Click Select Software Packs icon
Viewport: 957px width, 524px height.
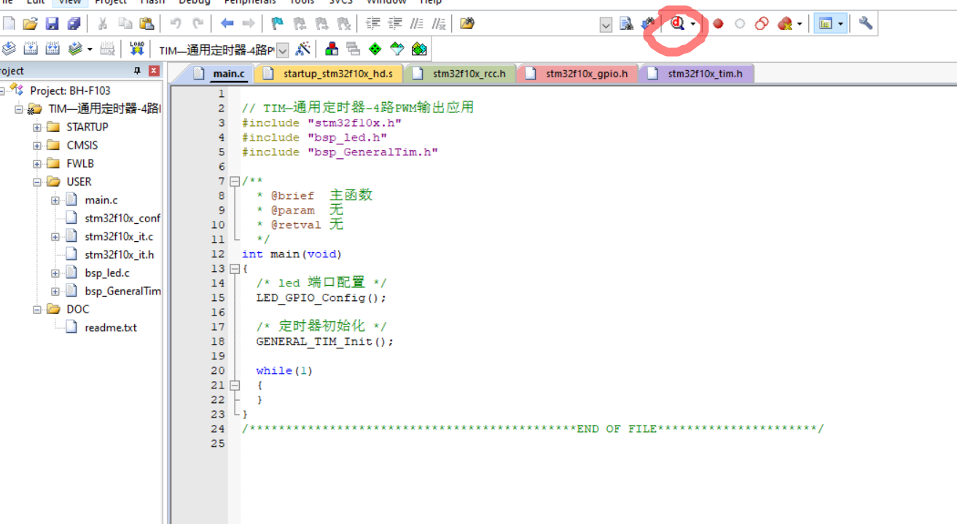click(x=397, y=49)
